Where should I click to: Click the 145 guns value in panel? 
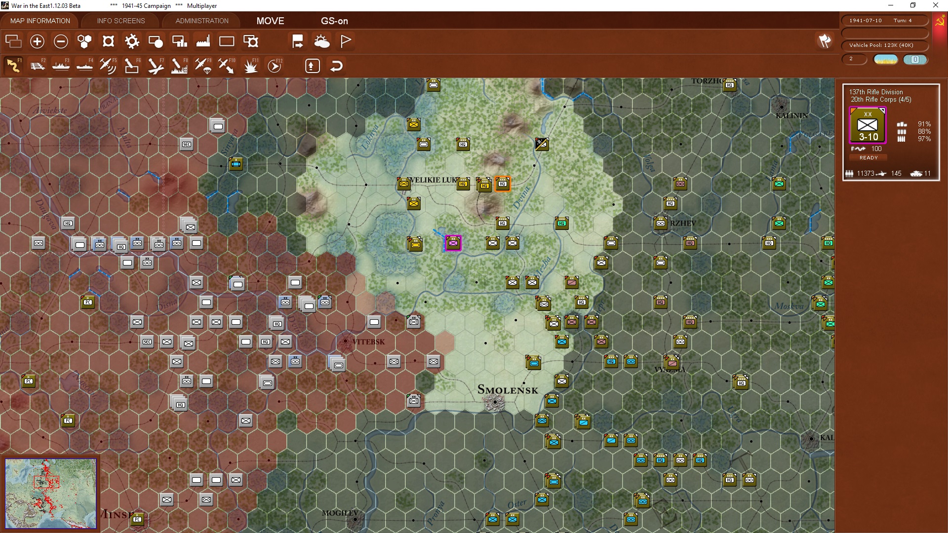[x=896, y=173]
